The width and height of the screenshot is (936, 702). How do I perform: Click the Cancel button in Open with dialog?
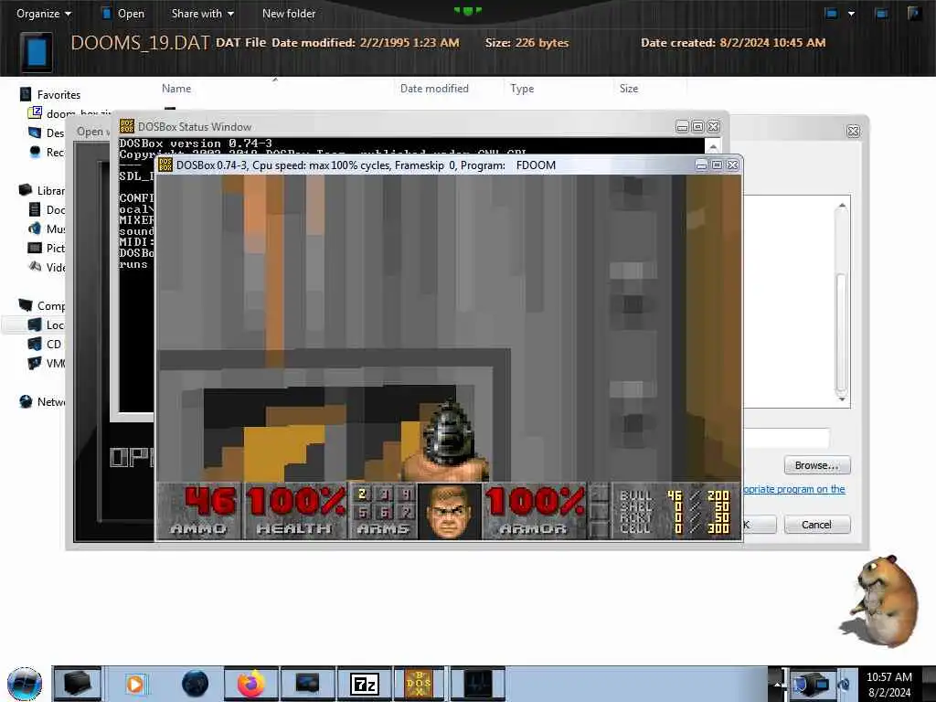click(x=816, y=525)
